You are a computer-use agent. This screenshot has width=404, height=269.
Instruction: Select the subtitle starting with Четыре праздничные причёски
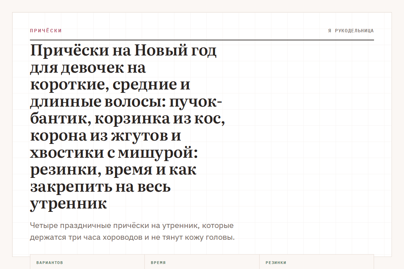pyautogui.click(x=132, y=231)
